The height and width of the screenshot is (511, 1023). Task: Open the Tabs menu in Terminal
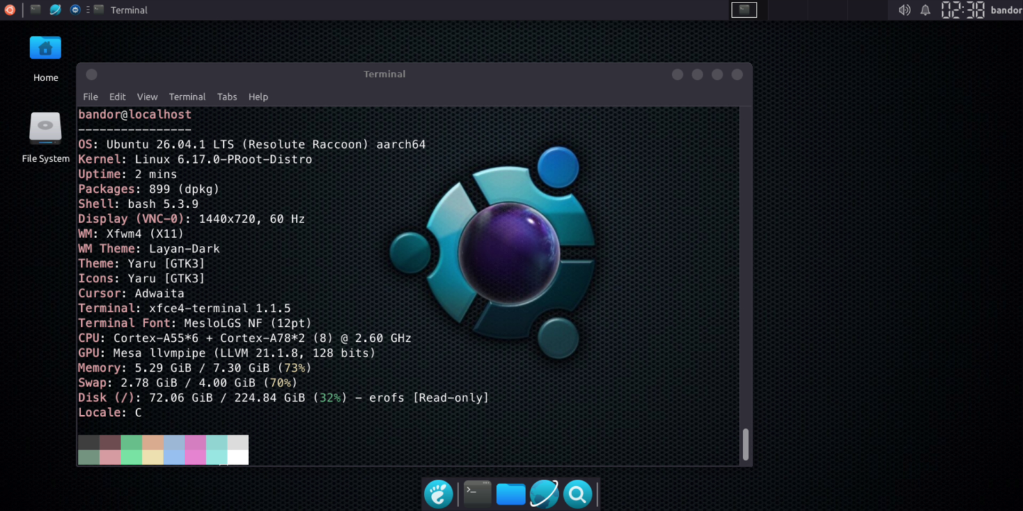tap(227, 96)
